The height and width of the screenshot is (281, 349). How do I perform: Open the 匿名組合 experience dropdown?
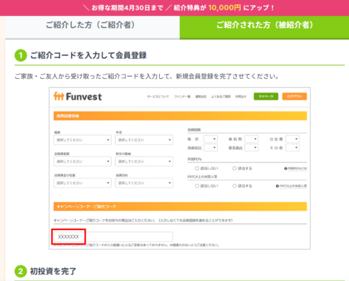(x=251, y=148)
